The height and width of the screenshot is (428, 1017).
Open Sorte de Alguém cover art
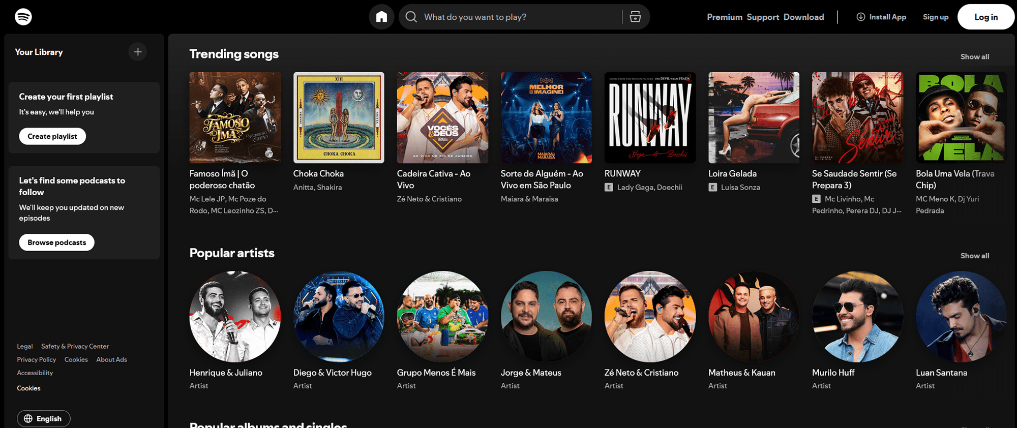pos(546,117)
